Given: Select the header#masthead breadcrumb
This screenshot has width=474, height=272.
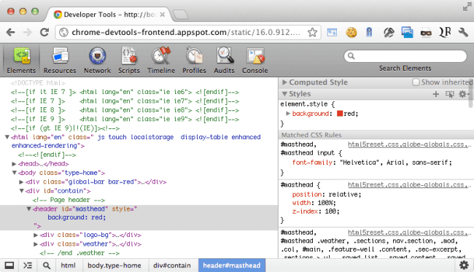Looking at the screenshot, I should pos(232,265).
